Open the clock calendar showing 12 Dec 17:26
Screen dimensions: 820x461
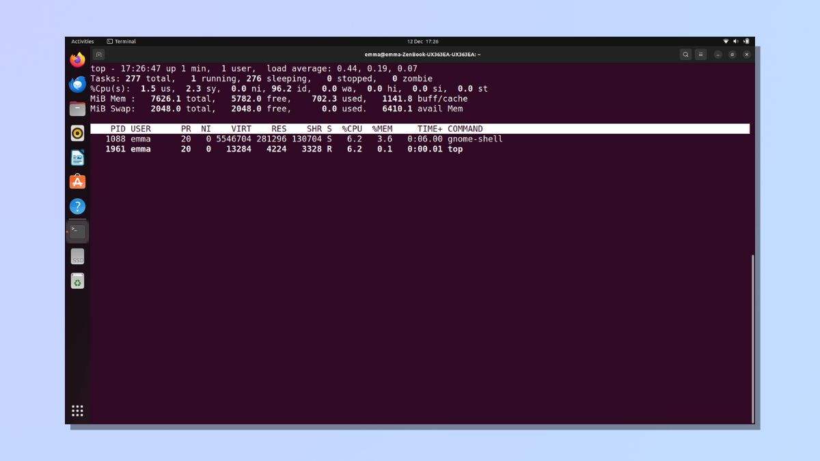[422, 42]
